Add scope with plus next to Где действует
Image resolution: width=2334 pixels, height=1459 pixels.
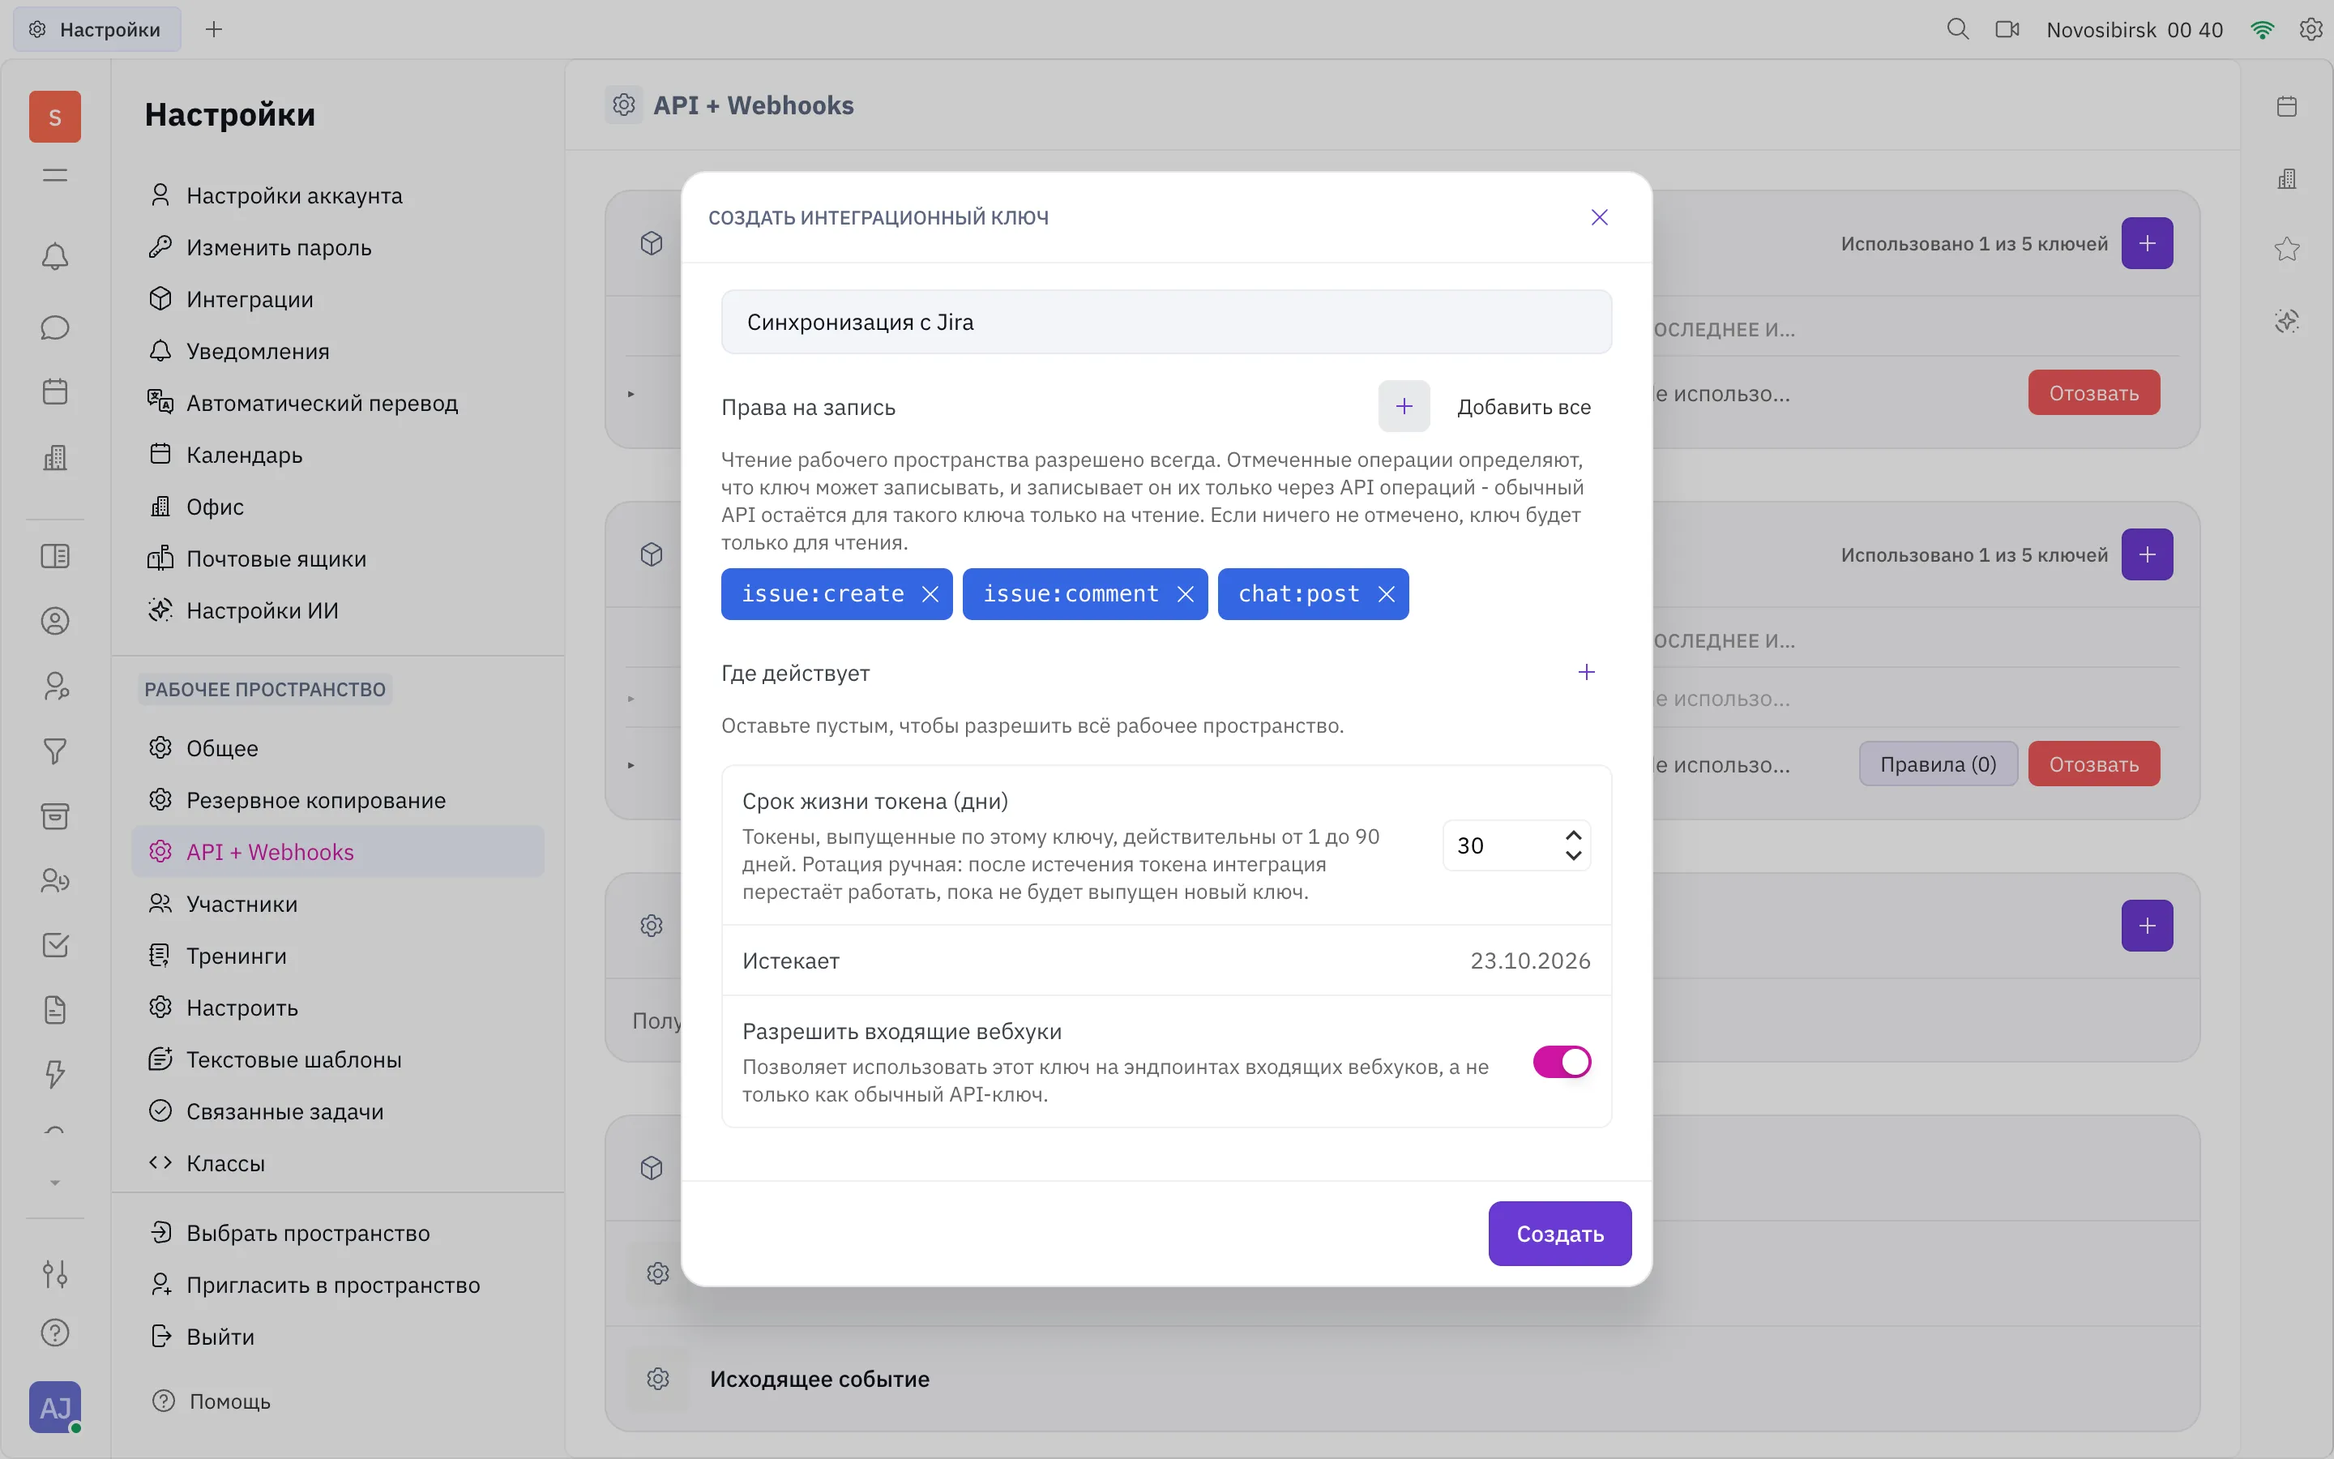1587,672
